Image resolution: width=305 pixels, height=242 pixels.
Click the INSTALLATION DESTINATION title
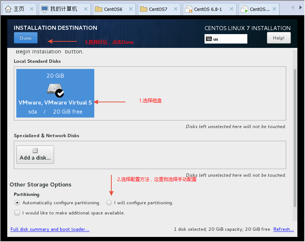[x=55, y=28]
